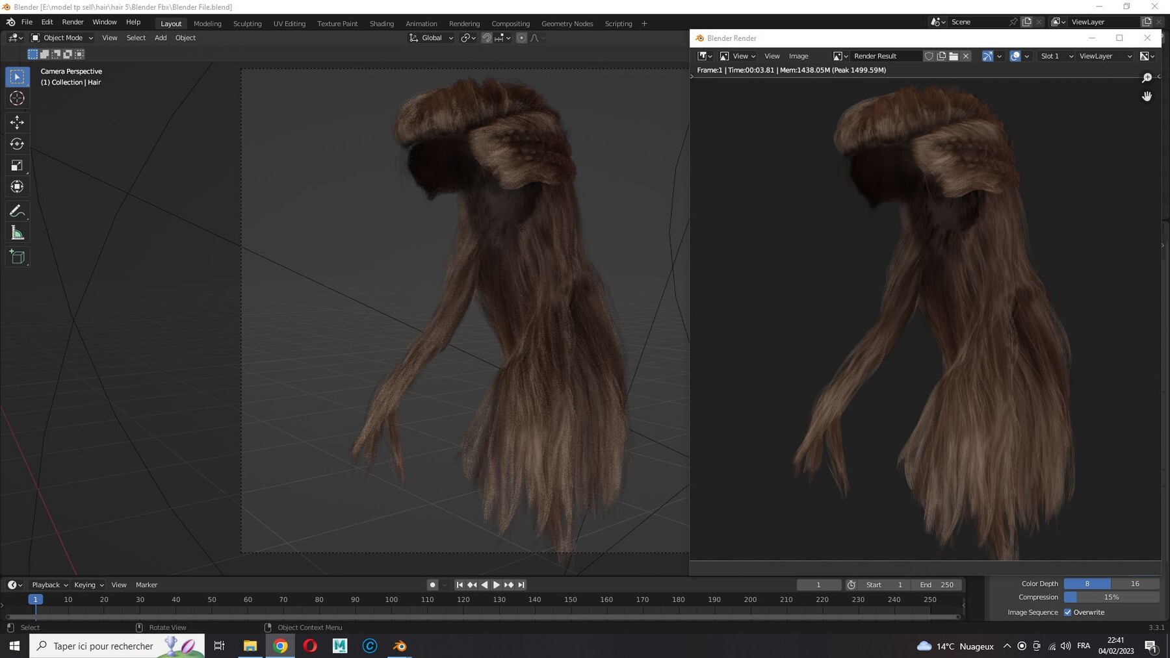The width and height of the screenshot is (1170, 658).
Task: Jump to previous keyframe
Action: (472, 585)
